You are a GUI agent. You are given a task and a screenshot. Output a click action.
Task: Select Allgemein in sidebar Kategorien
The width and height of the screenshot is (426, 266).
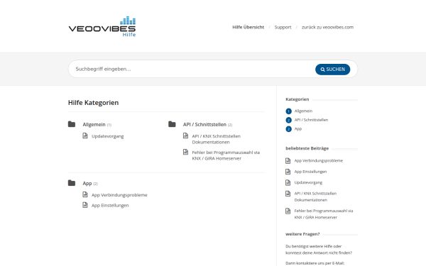coord(303,111)
